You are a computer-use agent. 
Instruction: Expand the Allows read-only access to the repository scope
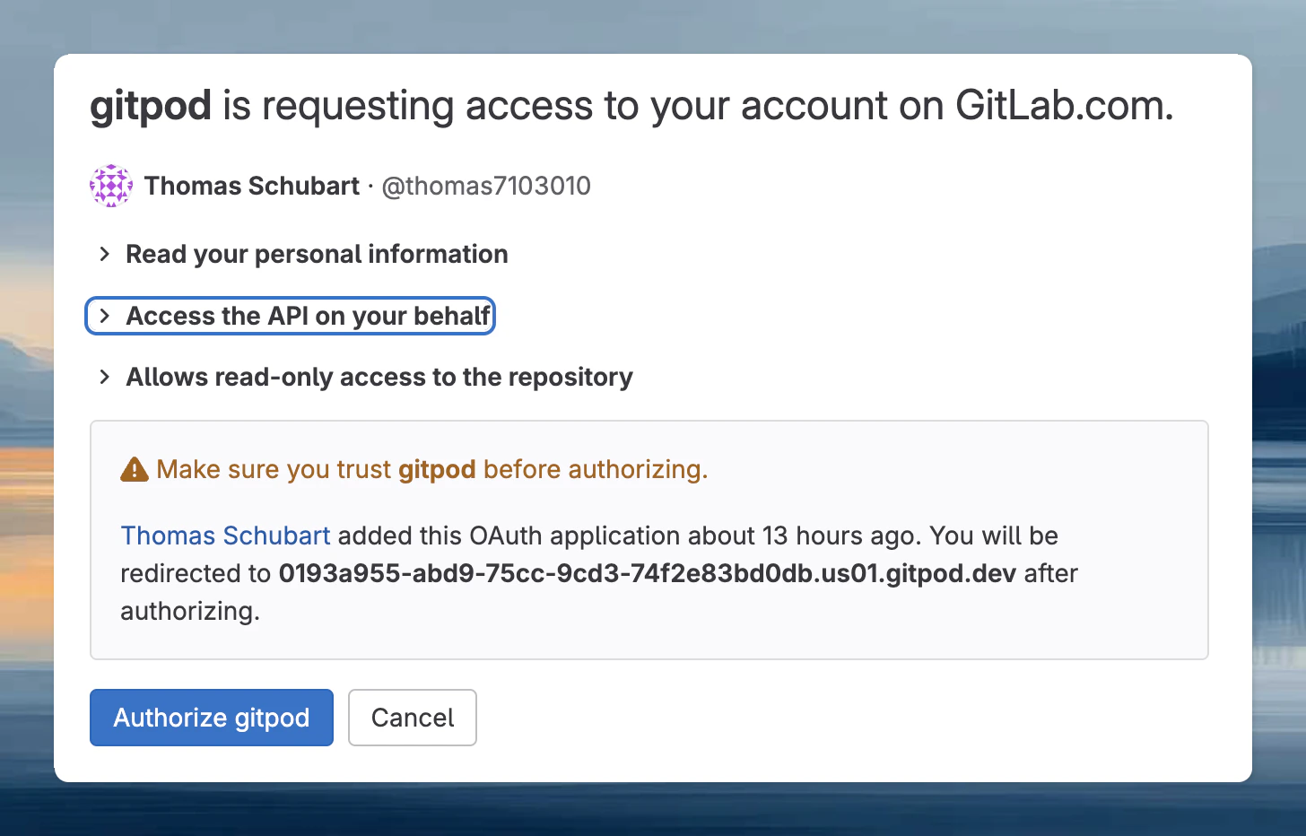(x=379, y=377)
